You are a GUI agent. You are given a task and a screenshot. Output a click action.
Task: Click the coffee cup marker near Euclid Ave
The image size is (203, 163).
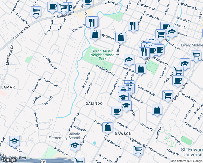pyautogui.click(x=177, y=80)
